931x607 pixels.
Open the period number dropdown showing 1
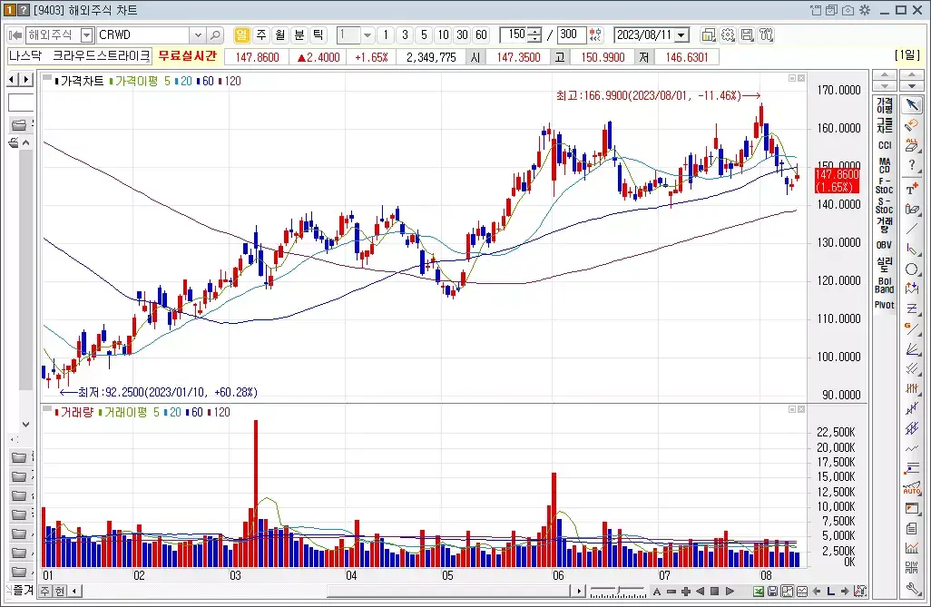tap(367, 35)
